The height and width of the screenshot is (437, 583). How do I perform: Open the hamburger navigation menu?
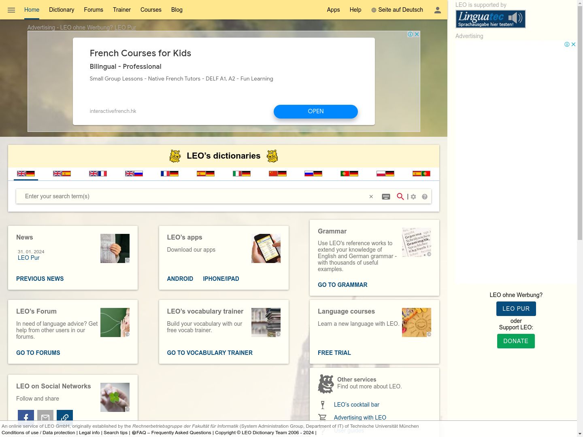coord(11,10)
